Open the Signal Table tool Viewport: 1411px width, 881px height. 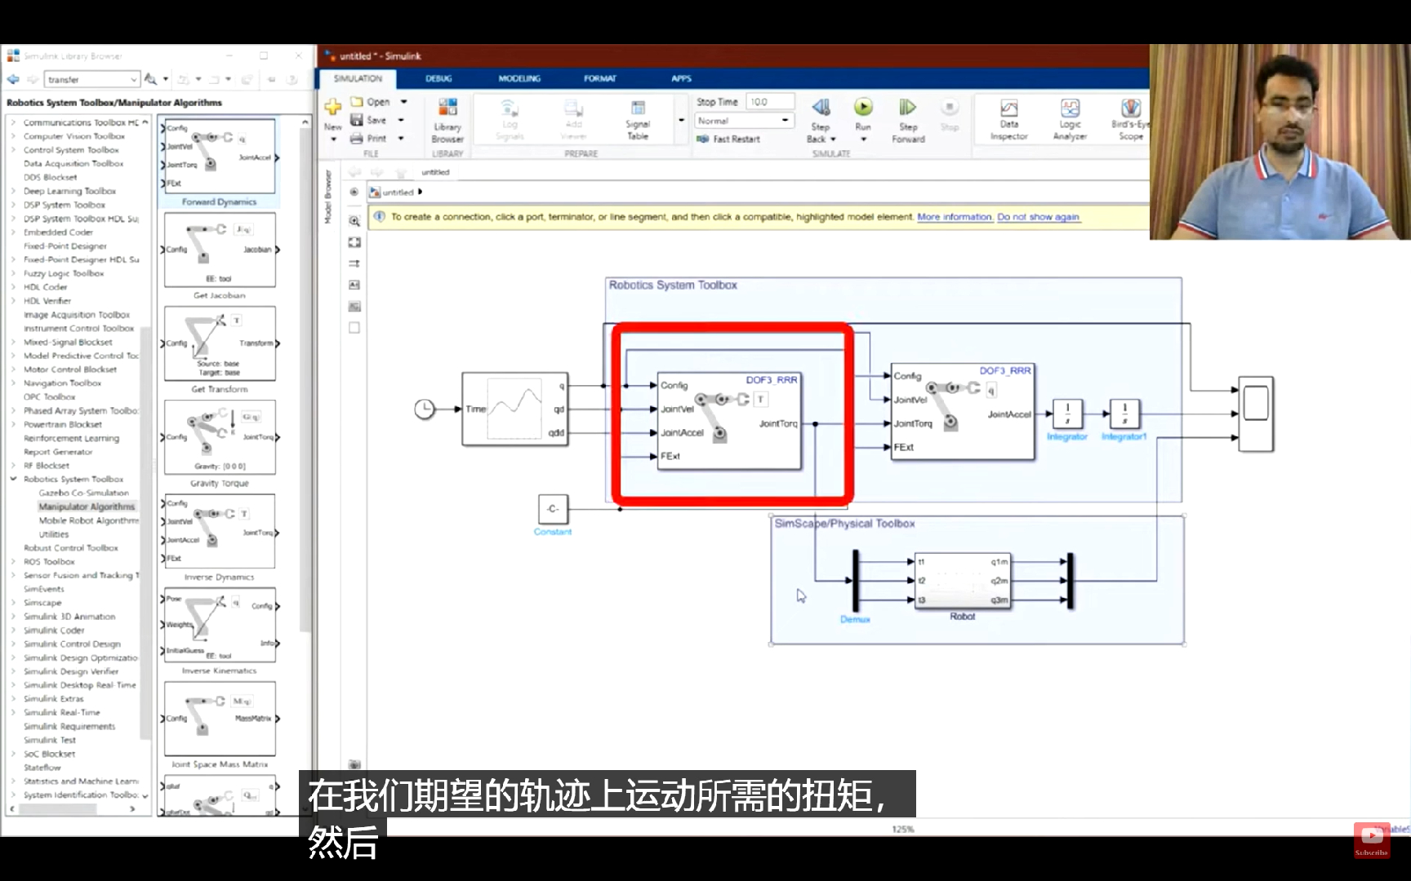point(638,118)
